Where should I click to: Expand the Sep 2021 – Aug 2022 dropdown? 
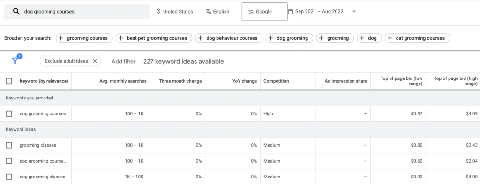(354, 12)
